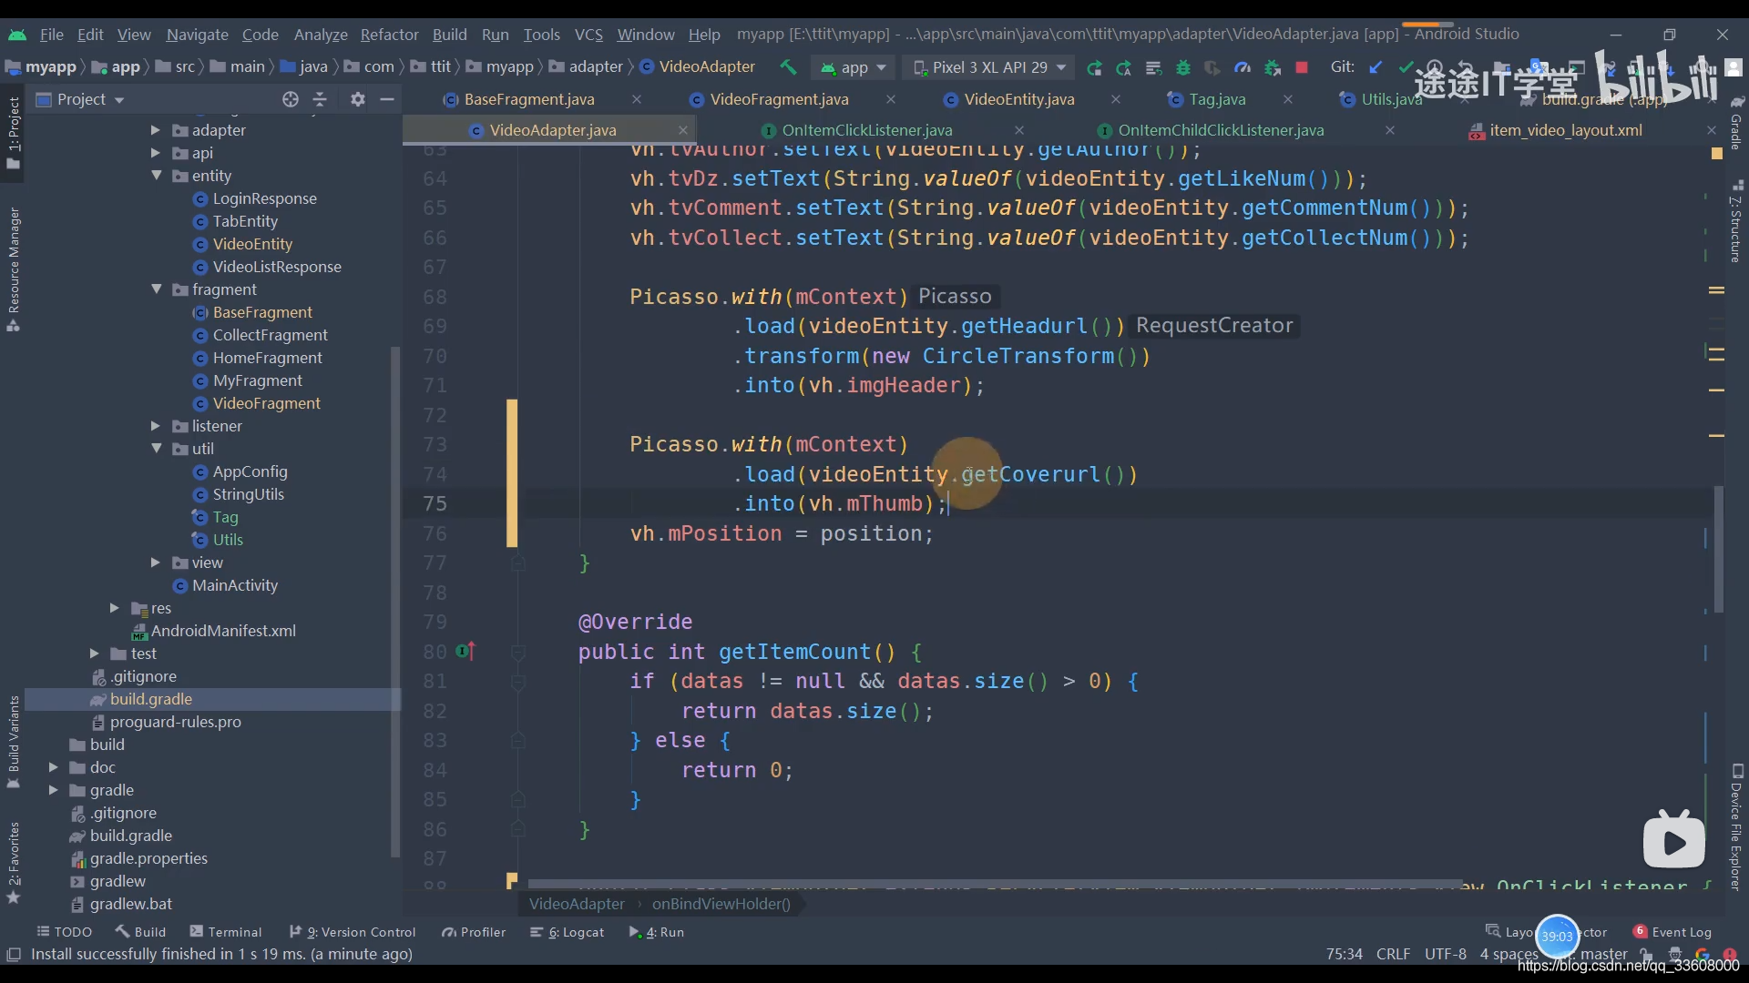Collapse the entity package

[x=156, y=176]
